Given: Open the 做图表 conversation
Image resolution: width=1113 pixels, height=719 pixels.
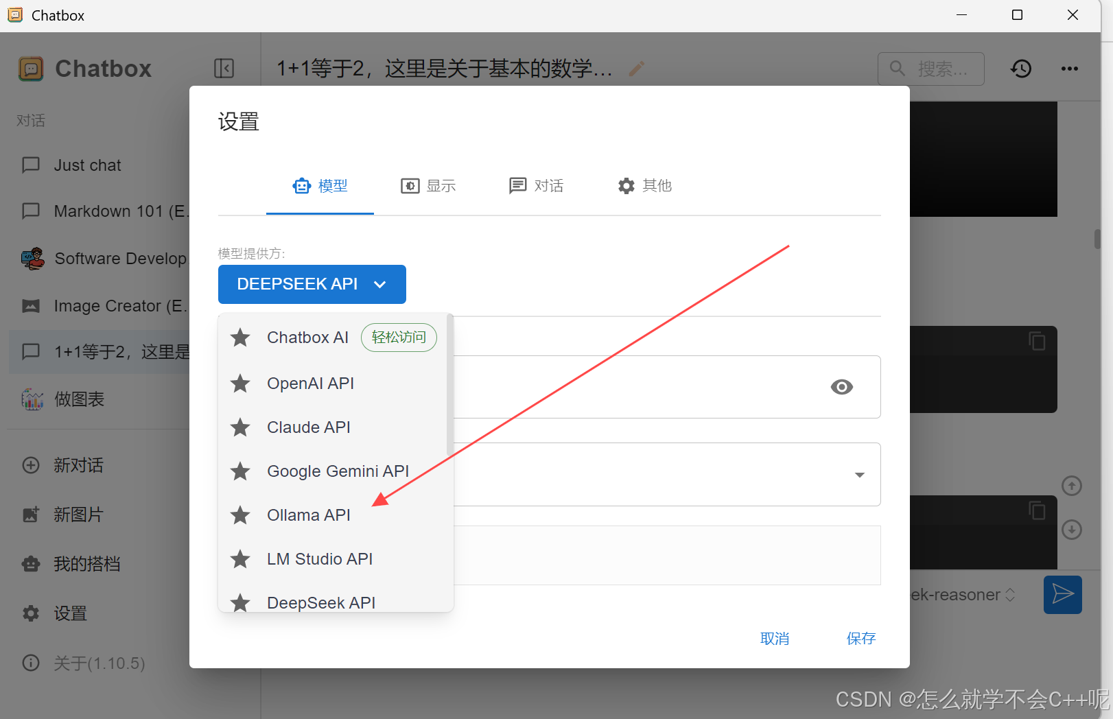Looking at the screenshot, I should point(99,399).
